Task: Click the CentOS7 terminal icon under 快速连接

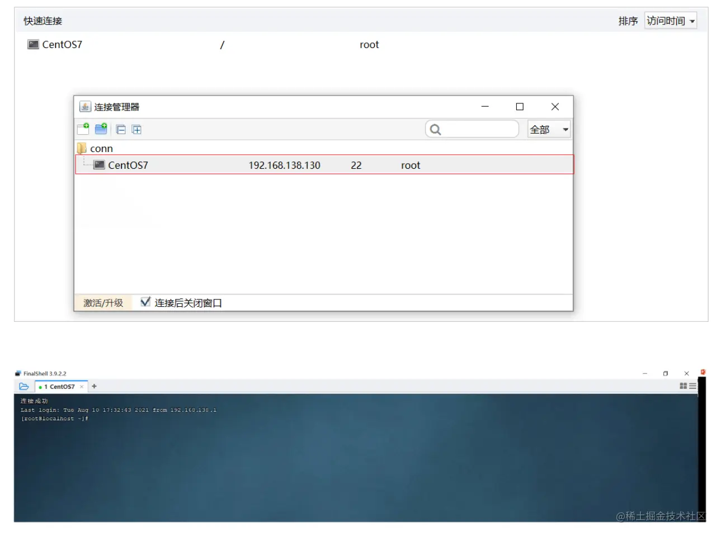Action: pos(33,44)
